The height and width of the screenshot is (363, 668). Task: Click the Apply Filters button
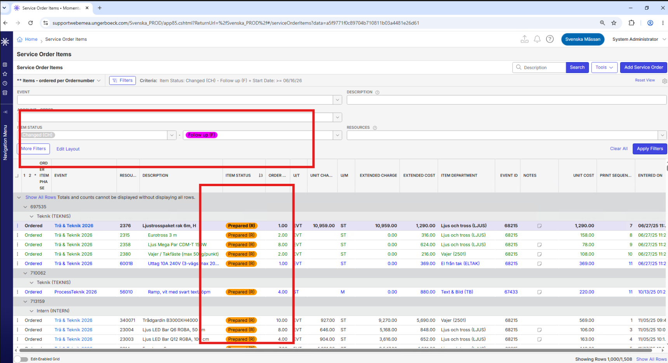(x=650, y=149)
